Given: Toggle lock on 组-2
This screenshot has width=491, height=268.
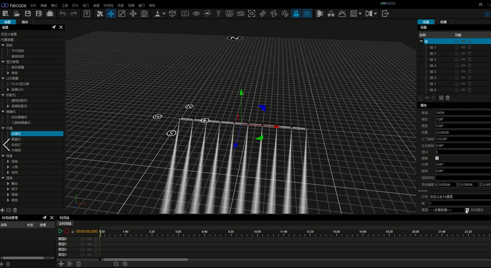Looking at the screenshot, I should (x=456, y=54).
